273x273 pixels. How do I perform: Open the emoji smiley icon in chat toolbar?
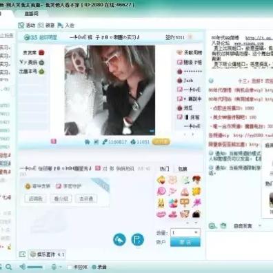tap(212, 225)
